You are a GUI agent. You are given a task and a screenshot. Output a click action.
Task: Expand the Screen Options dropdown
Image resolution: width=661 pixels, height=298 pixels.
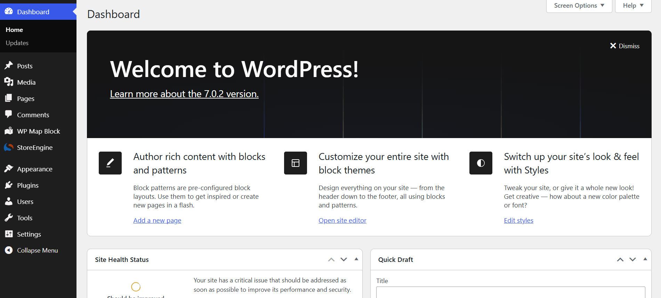click(x=579, y=6)
